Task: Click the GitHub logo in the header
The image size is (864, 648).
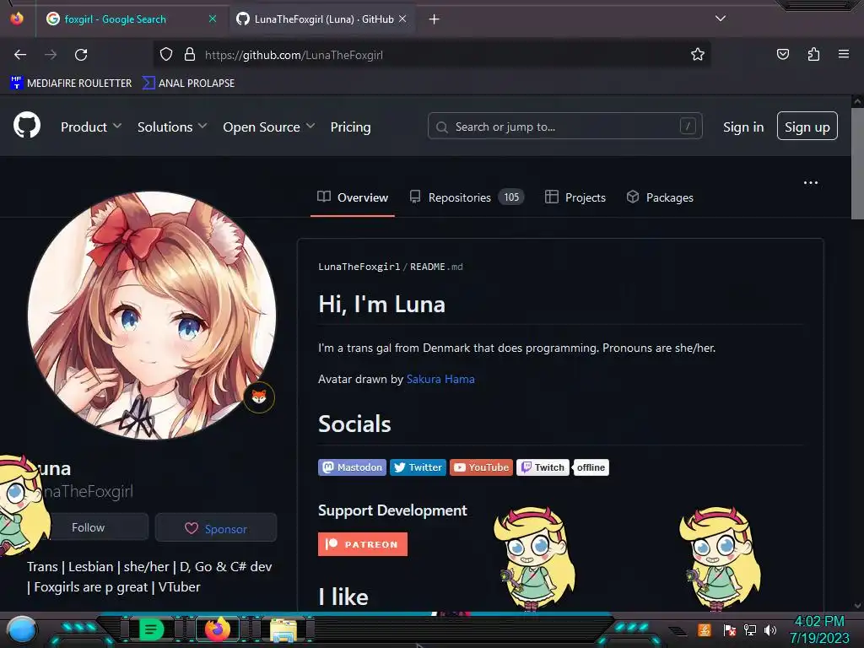Action: tap(26, 126)
